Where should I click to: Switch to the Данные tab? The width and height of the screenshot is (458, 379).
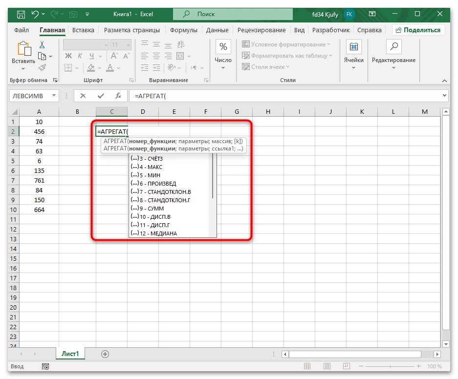[218, 30]
